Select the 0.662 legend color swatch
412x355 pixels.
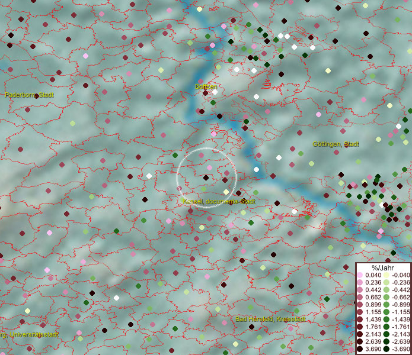tap(360, 298)
